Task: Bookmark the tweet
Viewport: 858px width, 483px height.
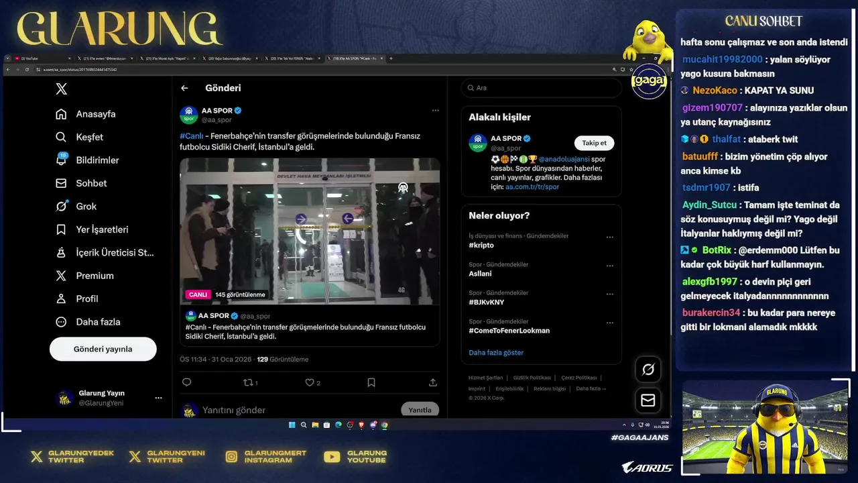Action: click(x=371, y=382)
